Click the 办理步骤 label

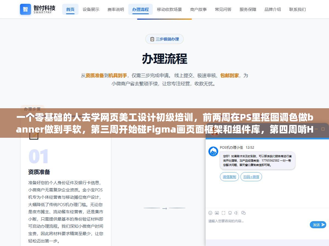[32, 109]
